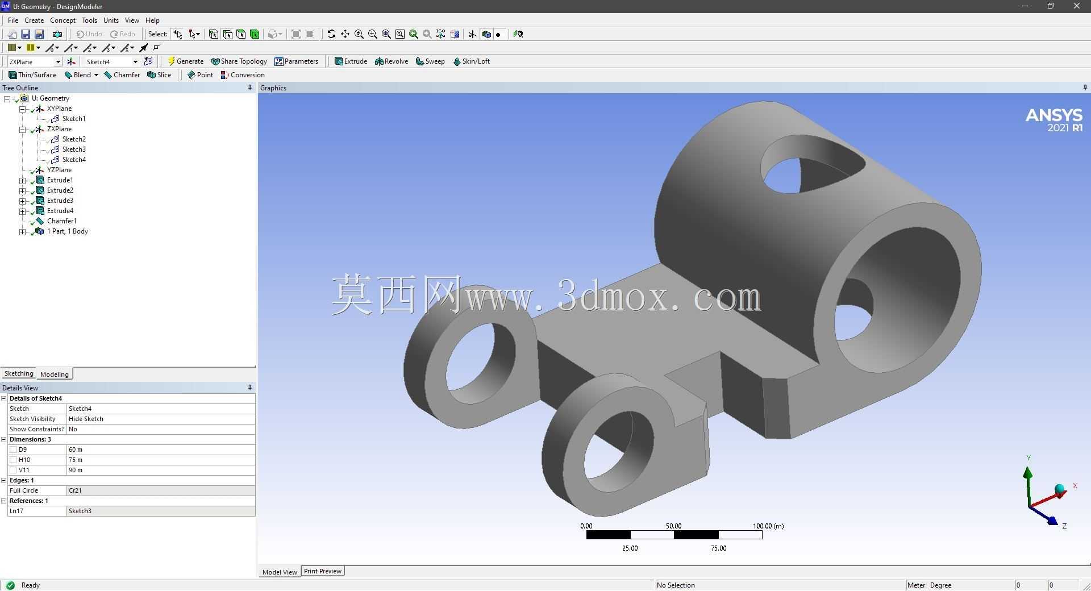Select YZPlane in the tree outline
1091x591 pixels.
[x=59, y=170]
